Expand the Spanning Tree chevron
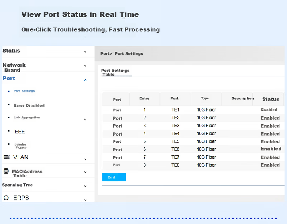 85,186
